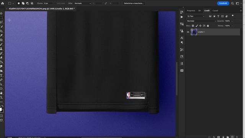Click the Riemp. 100% value field
The image size is (245, 138).
[227, 26]
